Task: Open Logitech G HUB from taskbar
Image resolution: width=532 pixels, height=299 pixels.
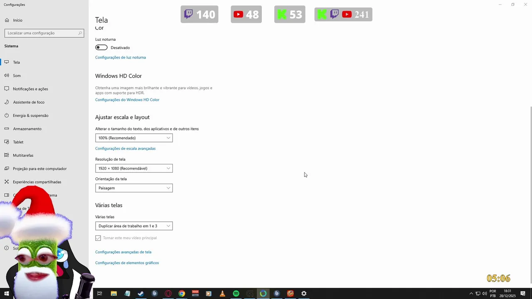Action: [x=250, y=294]
